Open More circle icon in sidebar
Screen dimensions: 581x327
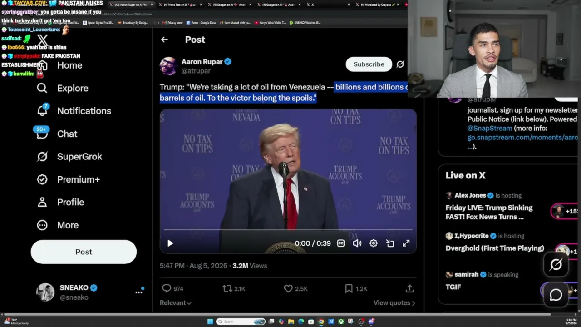point(42,225)
